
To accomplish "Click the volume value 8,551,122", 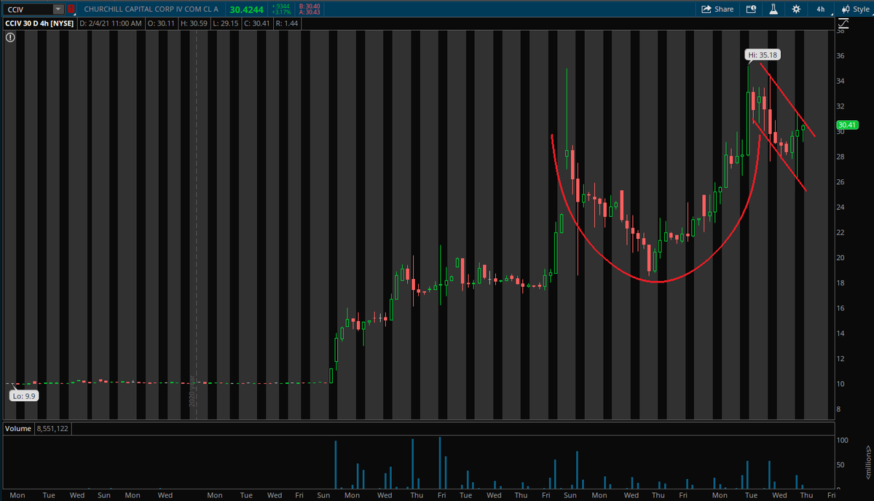I will click(53, 429).
